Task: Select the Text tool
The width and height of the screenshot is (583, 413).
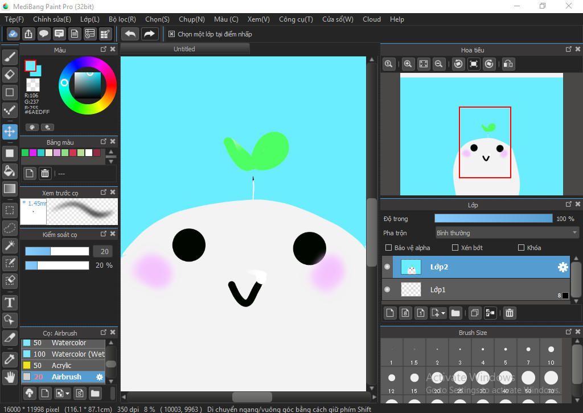Action: (x=10, y=302)
